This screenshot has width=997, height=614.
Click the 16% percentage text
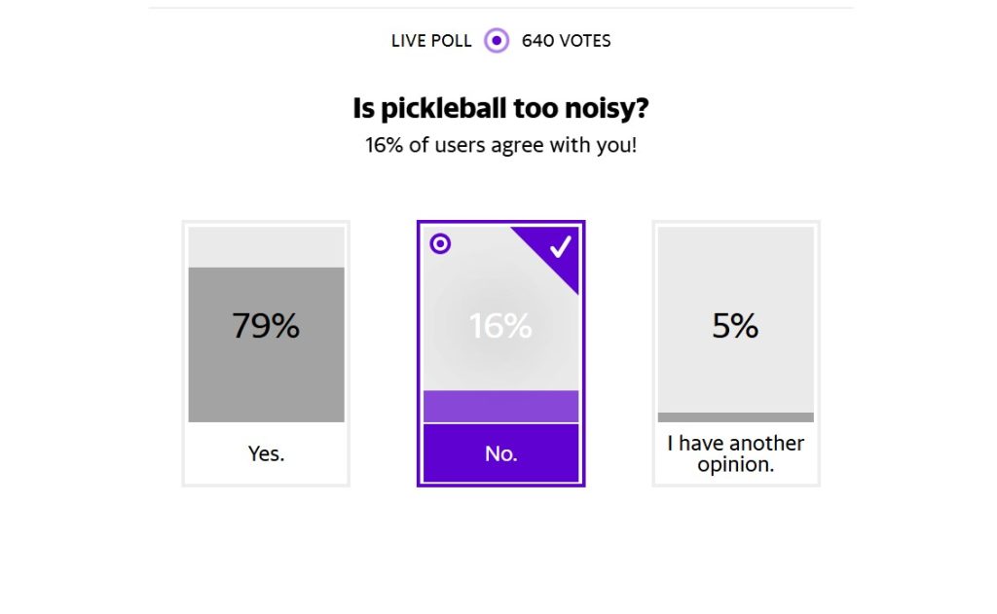pos(500,325)
